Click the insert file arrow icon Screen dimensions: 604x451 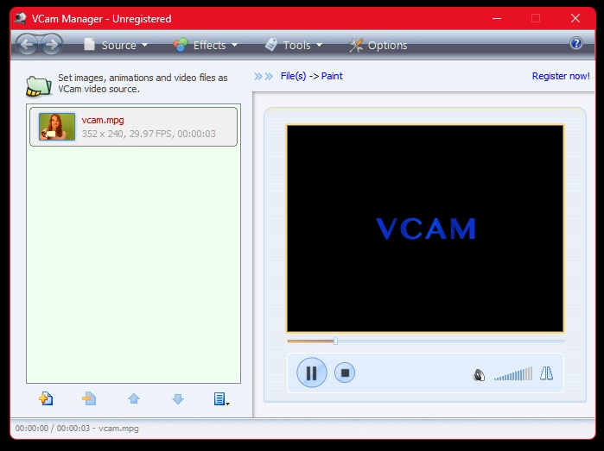[89, 398]
